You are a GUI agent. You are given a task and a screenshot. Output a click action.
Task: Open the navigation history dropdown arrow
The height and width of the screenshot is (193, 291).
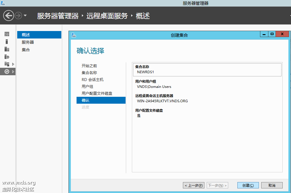tap(25, 16)
